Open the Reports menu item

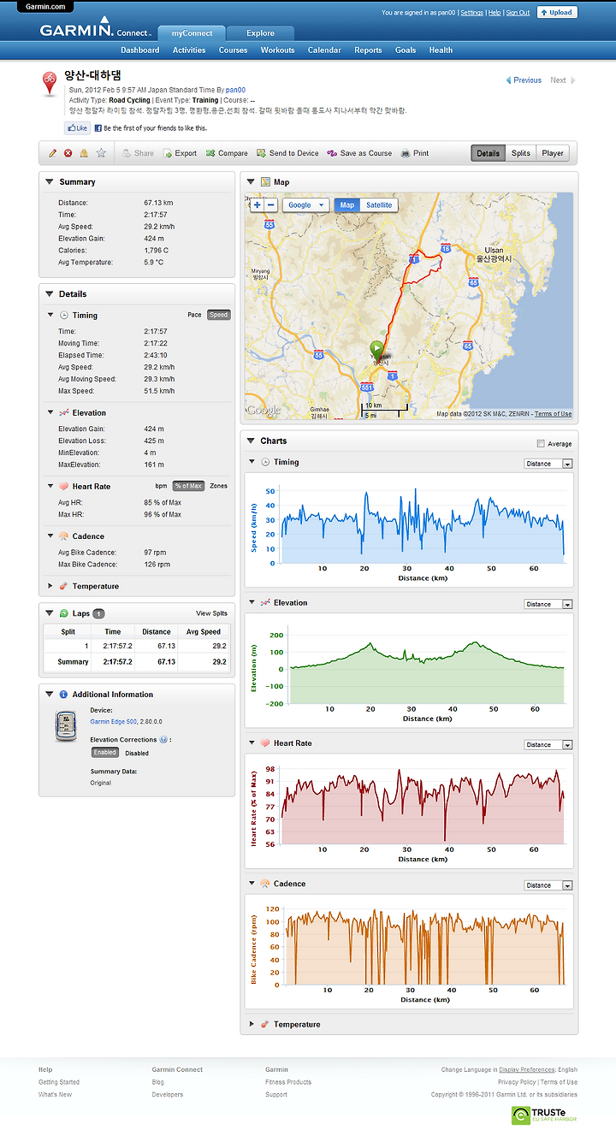(x=368, y=50)
